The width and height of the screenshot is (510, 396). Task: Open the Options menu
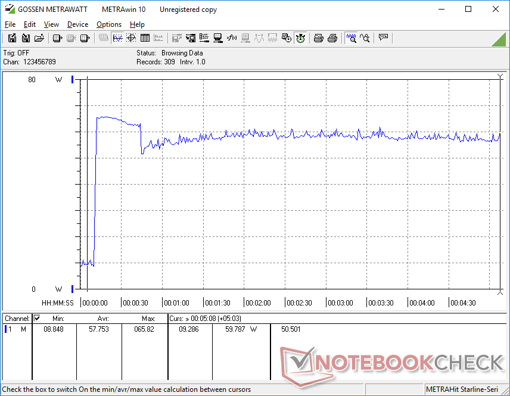click(109, 24)
